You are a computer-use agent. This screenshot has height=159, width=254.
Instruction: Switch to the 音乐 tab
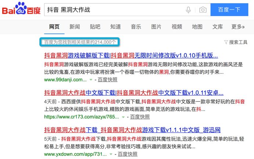pos(136,26)
